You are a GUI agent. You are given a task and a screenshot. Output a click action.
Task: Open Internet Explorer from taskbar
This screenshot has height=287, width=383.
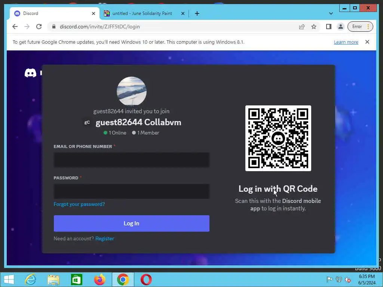(x=31, y=280)
